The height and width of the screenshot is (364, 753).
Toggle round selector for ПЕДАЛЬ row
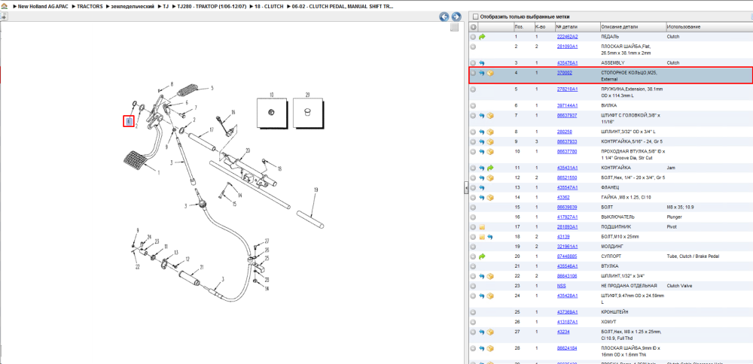tap(473, 36)
